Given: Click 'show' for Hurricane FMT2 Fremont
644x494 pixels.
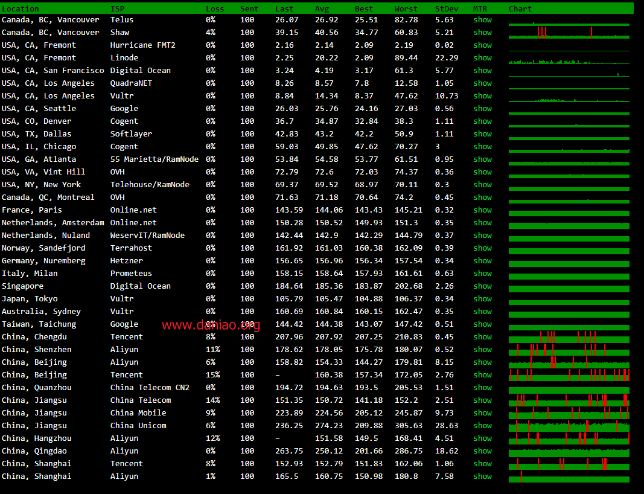Looking at the screenshot, I should click(482, 45).
